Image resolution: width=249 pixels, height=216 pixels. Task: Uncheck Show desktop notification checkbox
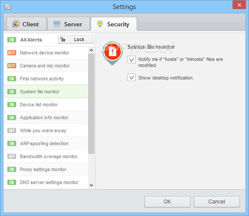click(131, 77)
